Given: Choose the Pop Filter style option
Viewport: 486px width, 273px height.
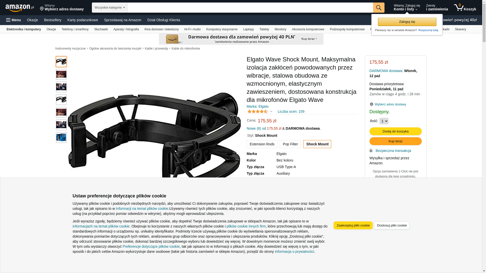Looking at the screenshot, I should 290,144.
